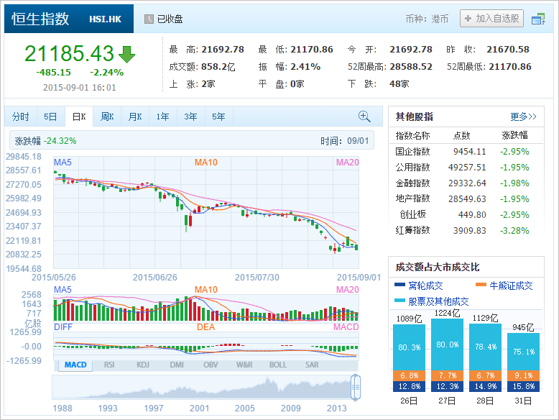Open the 国企指数 row
Viewport: 559px width, 420px height.
466,152
